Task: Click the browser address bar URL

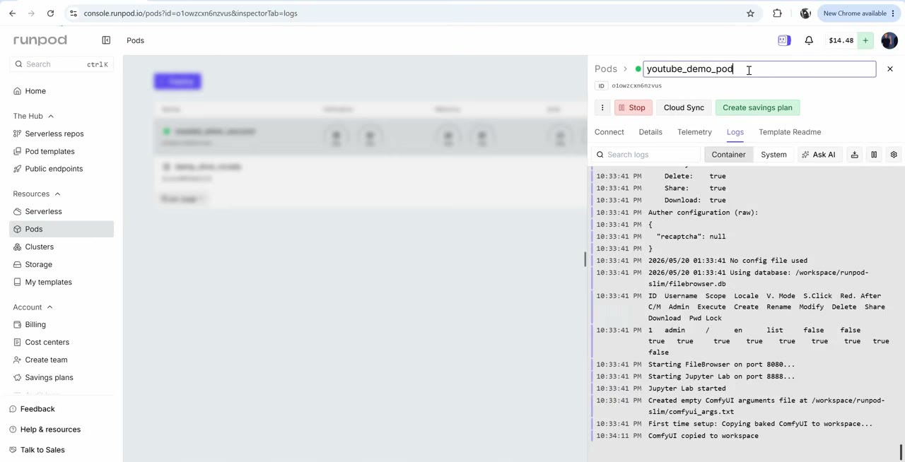Action: pyautogui.click(x=190, y=13)
